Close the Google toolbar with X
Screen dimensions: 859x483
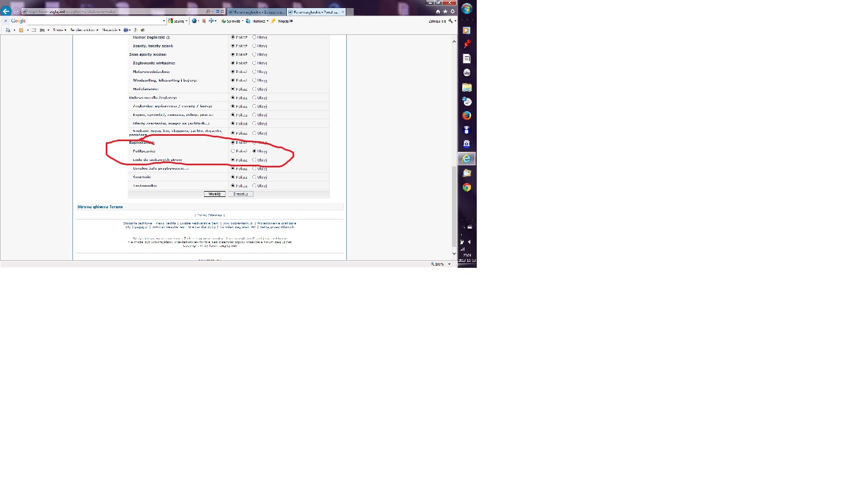point(5,21)
